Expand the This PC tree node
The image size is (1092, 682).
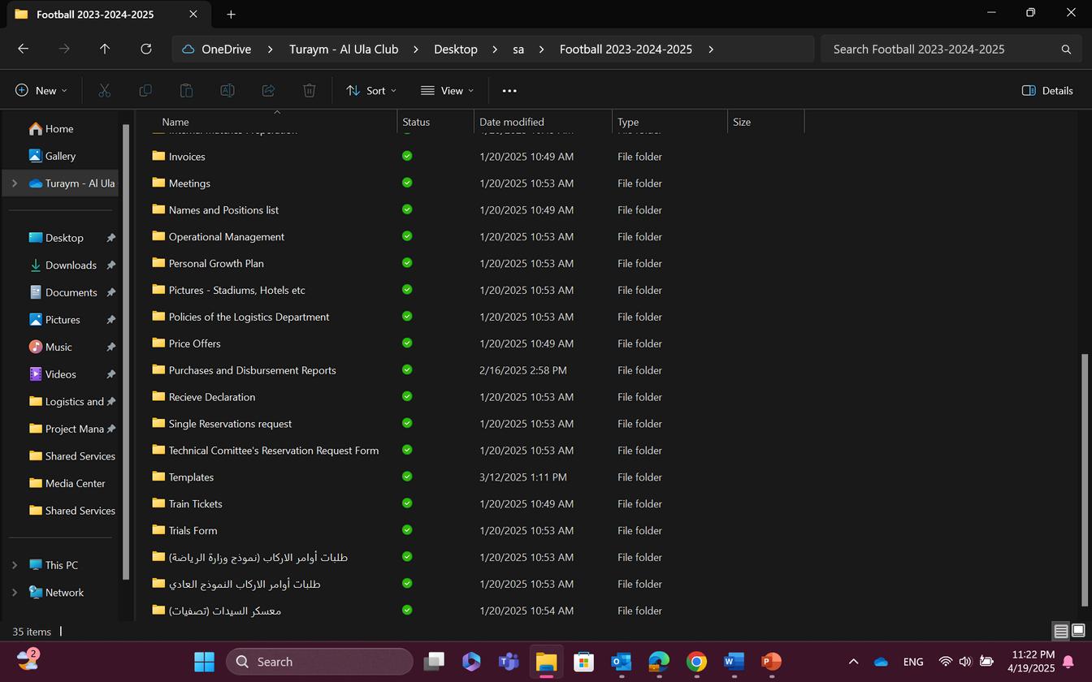click(x=14, y=565)
